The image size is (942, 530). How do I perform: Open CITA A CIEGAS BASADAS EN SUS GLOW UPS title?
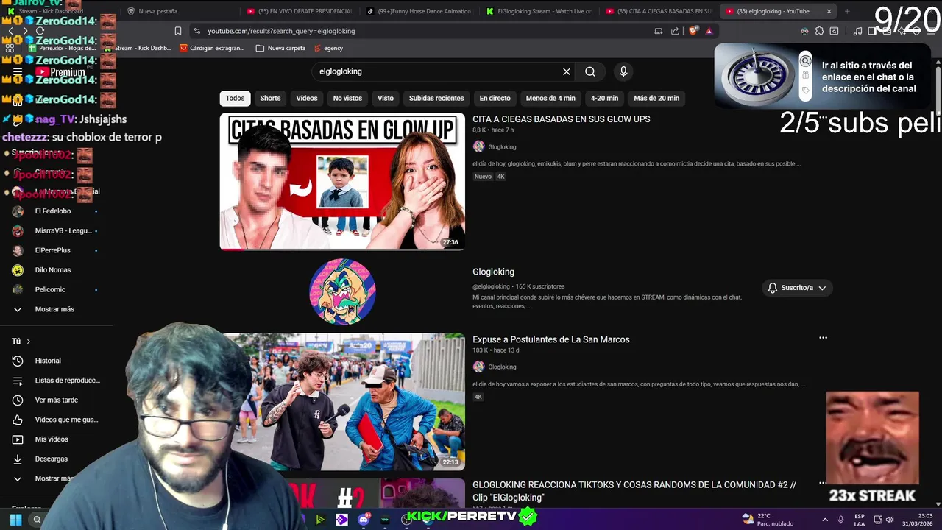pos(561,119)
